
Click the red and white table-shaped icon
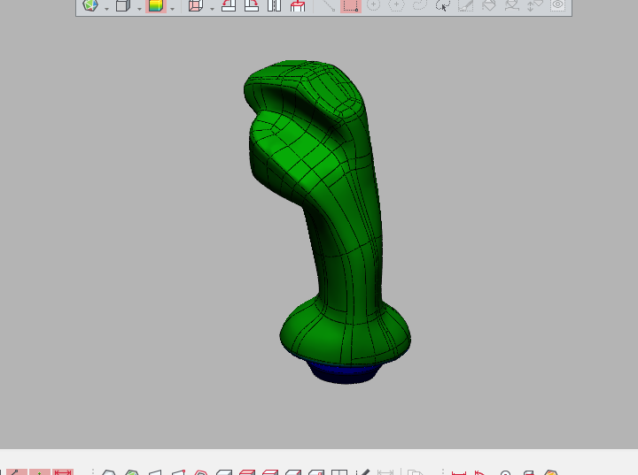coord(298,6)
